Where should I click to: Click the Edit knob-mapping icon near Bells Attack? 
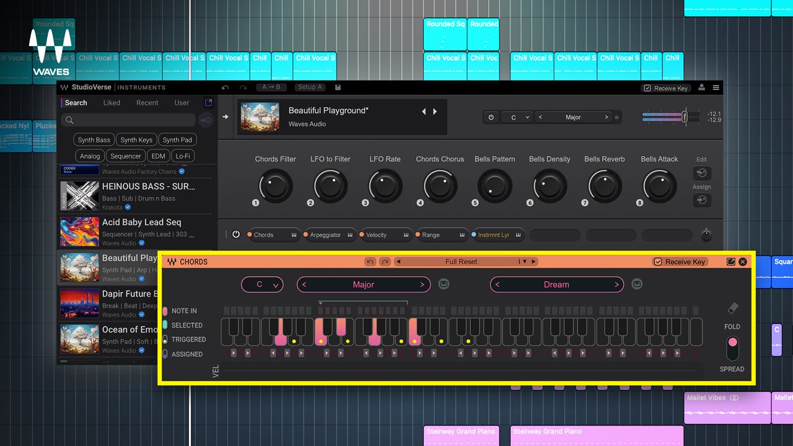pyautogui.click(x=701, y=173)
